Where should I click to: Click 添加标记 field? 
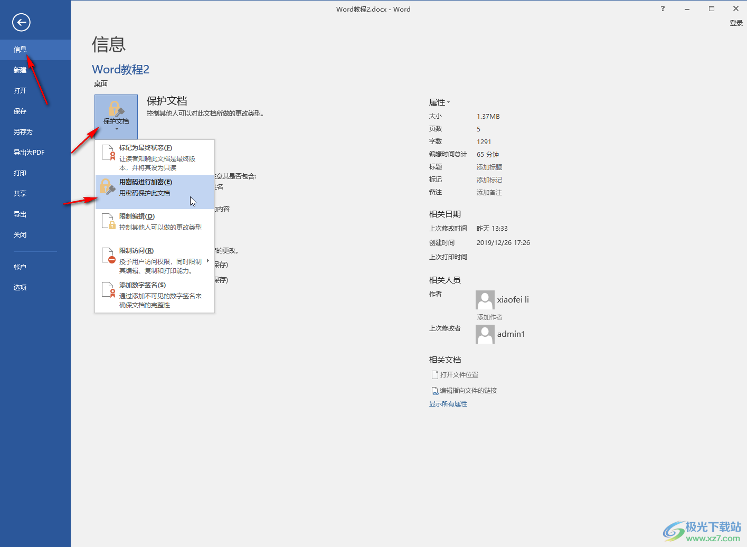(489, 180)
